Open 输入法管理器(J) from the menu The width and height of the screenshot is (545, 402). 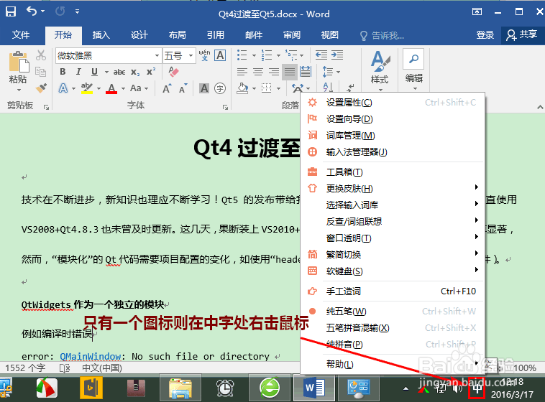pos(393,152)
